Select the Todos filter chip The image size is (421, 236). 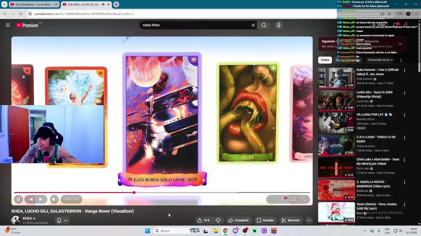click(325, 60)
